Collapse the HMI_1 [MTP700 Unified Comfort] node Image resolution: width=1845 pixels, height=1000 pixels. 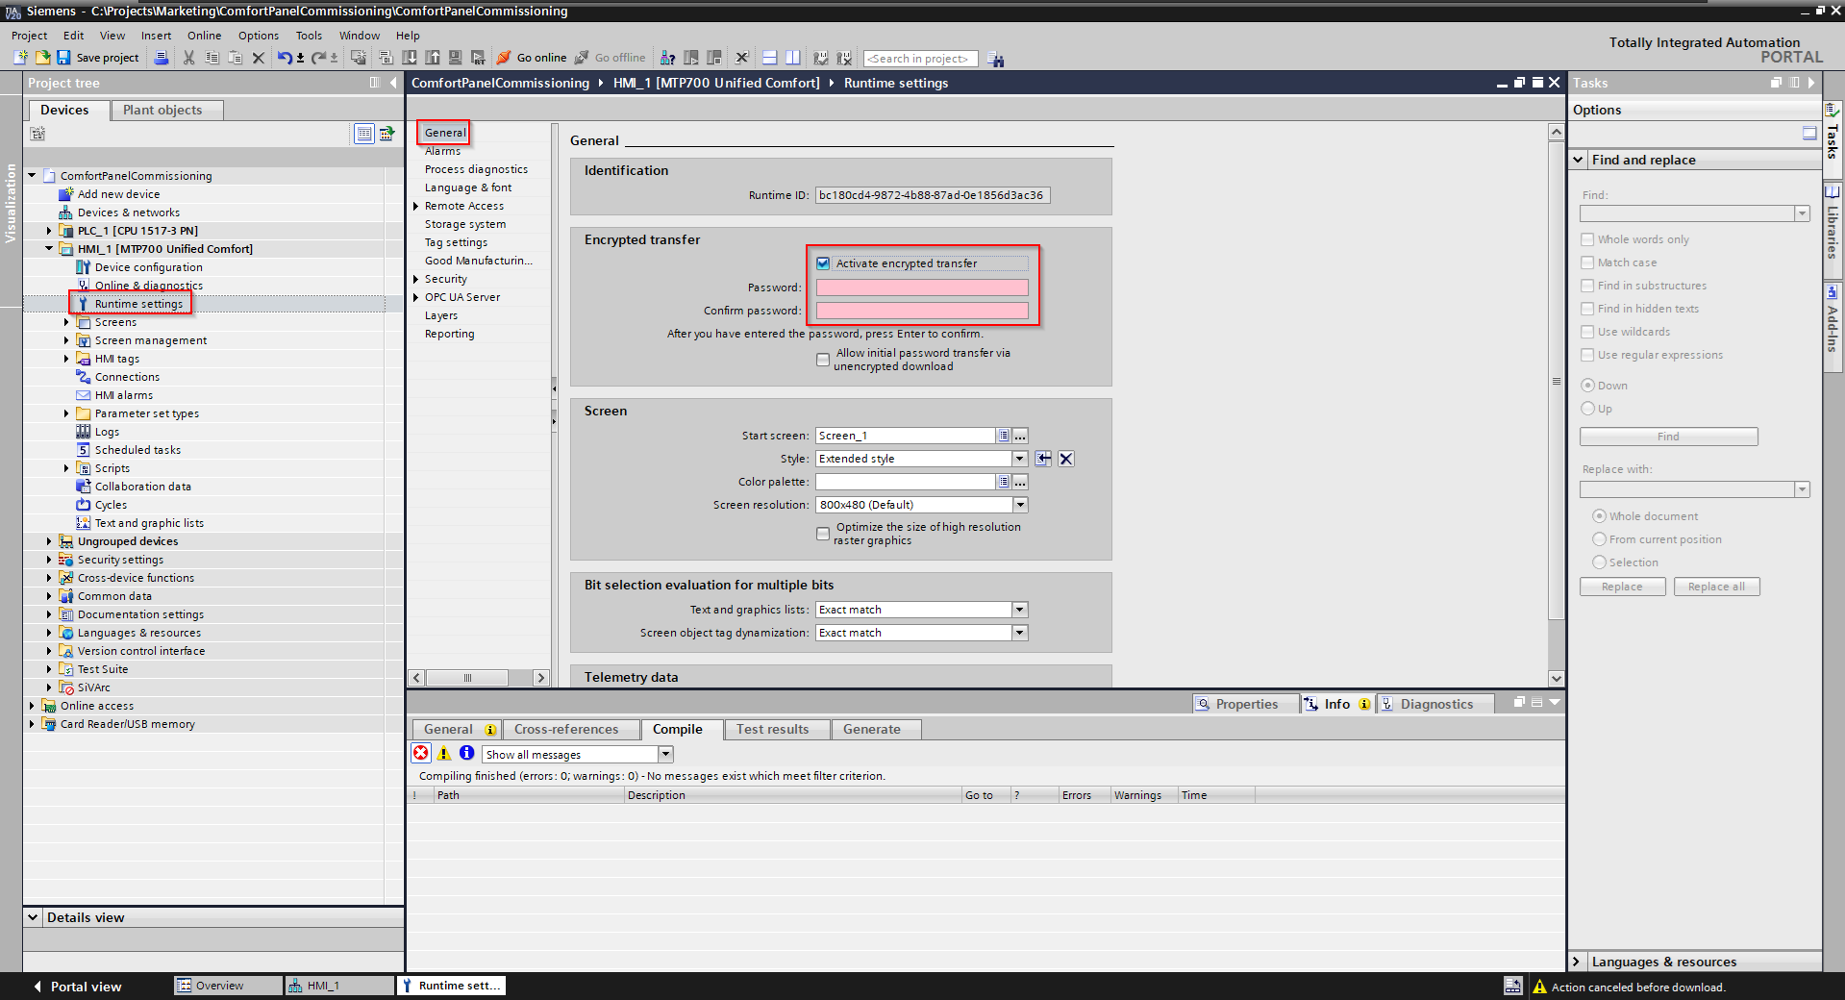pos(49,249)
